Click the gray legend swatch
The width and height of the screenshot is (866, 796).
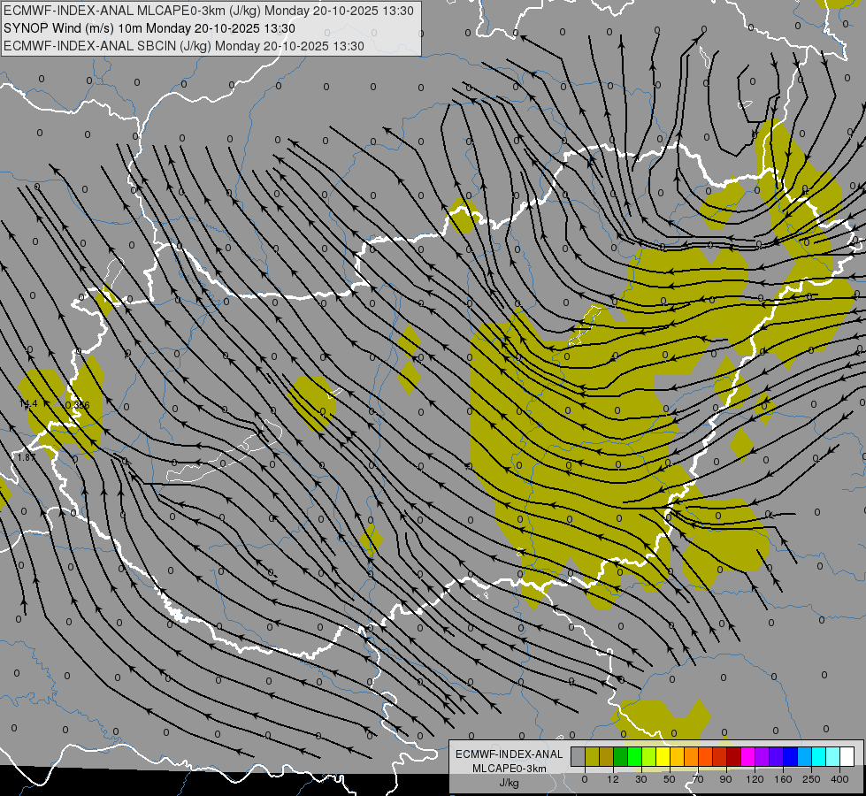point(579,756)
